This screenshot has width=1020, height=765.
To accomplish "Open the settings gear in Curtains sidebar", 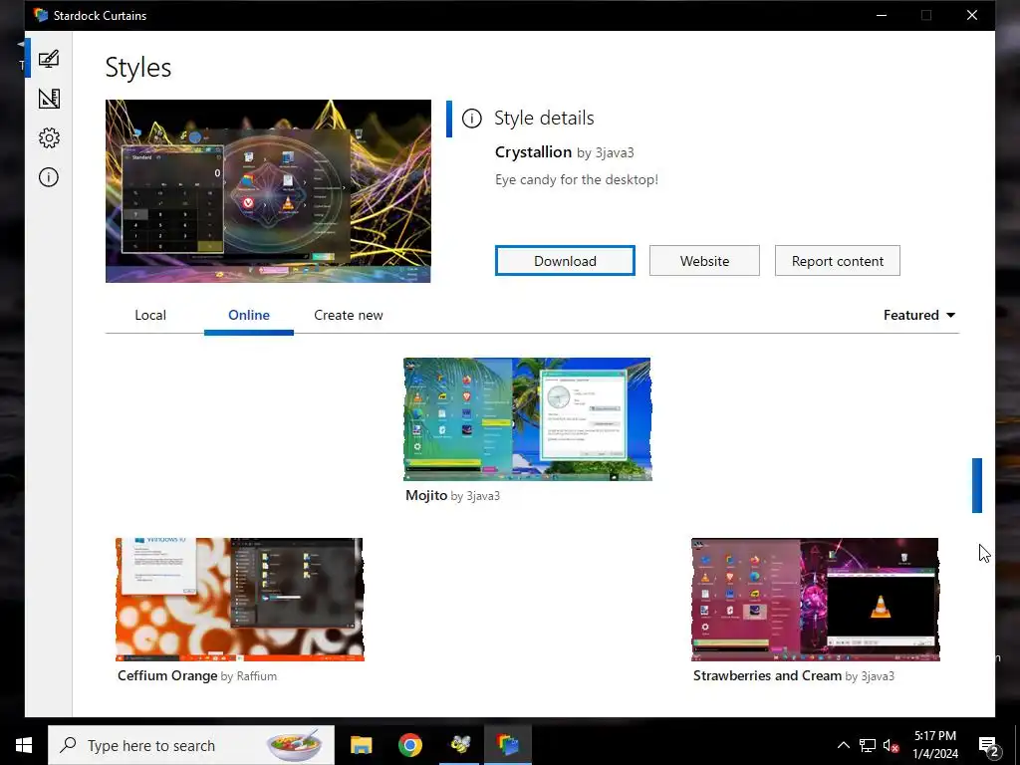I will pos(49,137).
